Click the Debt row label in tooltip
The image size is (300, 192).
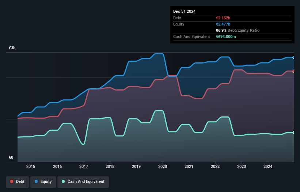pyautogui.click(x=177, y=18)
